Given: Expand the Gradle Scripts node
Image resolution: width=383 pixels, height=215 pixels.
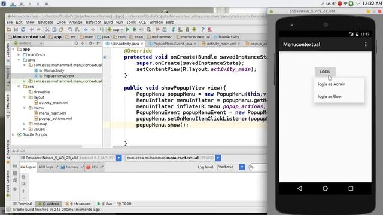Looking at the screenshot, I should [13, 134].
